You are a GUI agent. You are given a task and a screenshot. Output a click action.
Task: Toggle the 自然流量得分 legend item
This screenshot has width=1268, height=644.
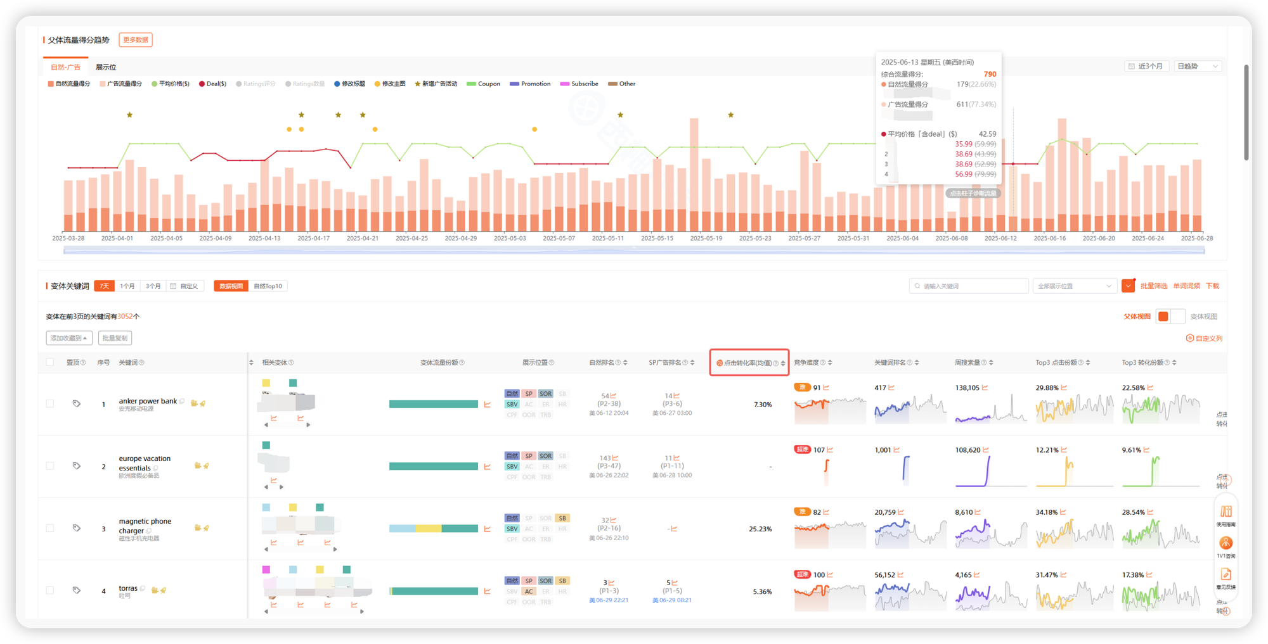(x=69, y=84)
